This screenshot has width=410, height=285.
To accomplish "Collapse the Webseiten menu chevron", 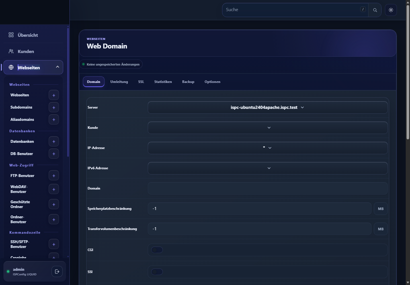I will pos(58,67).
